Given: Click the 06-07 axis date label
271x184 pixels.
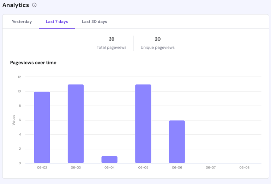Looking at the screenshot, I should click(211, 167).
